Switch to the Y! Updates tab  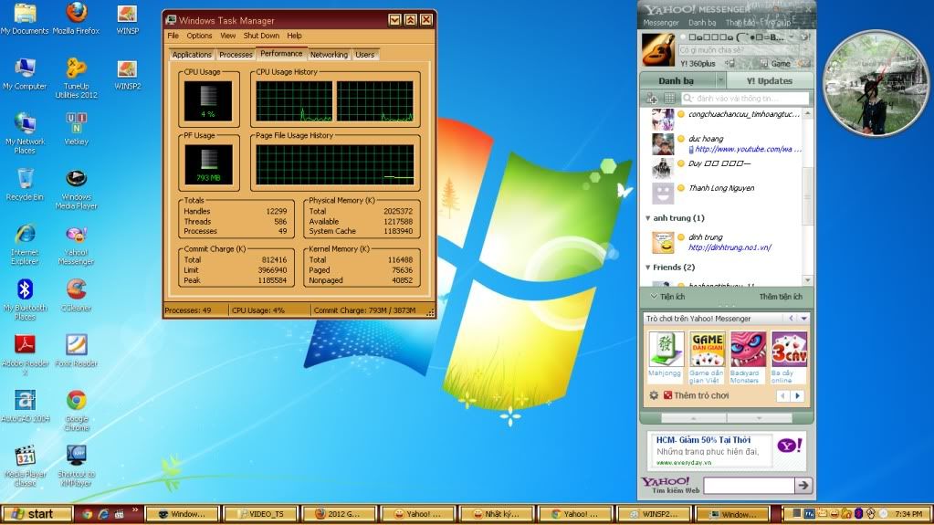[x=769, y=81]
